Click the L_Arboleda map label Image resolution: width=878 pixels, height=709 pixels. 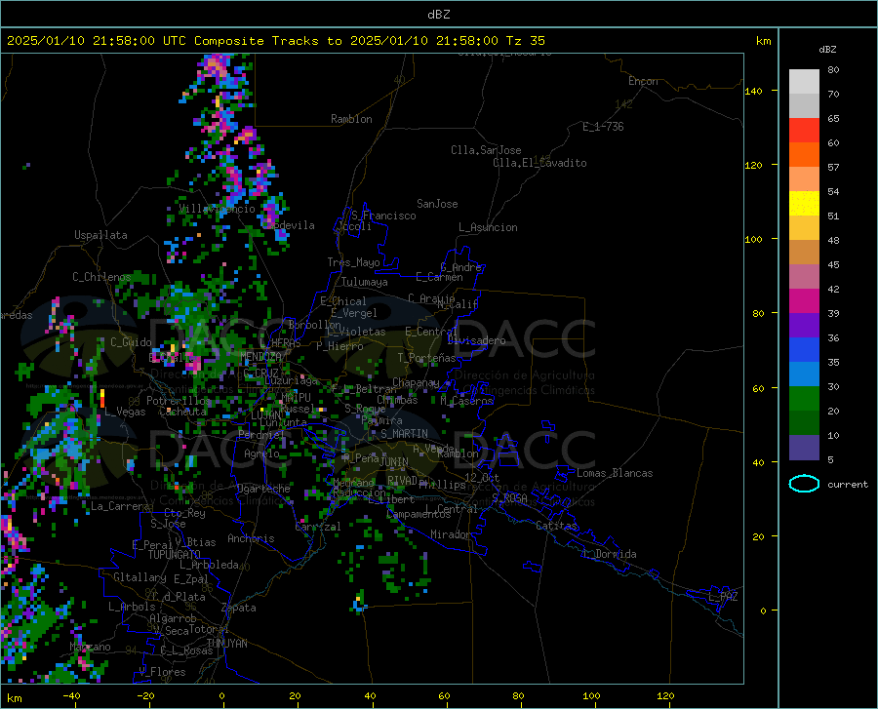point(209,565)
